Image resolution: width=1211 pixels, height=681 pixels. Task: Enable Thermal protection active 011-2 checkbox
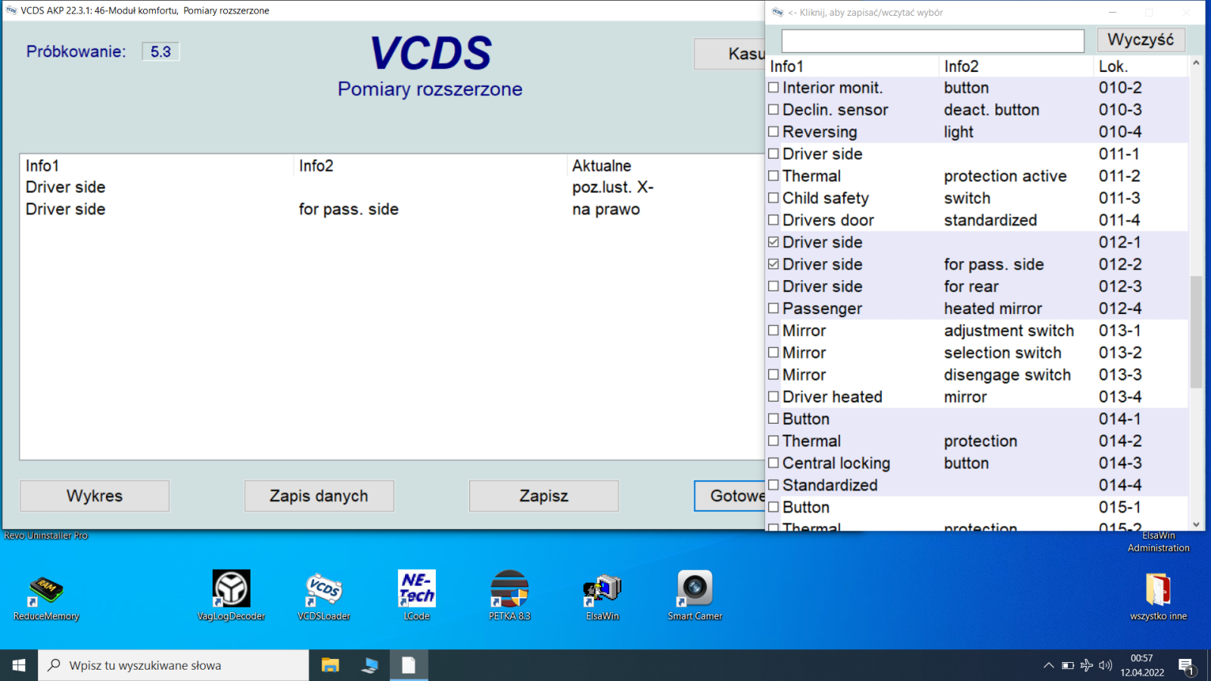(x=774, y=176)
